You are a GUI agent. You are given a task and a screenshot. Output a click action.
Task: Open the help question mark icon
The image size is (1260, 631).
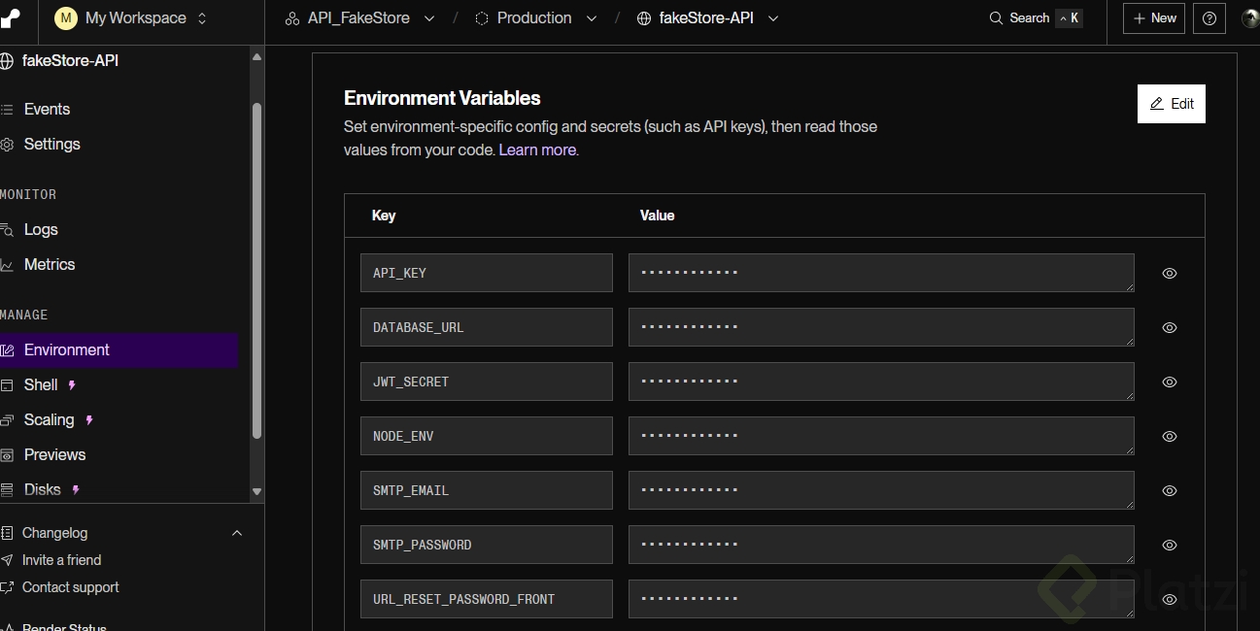(x=1209, y=18)
